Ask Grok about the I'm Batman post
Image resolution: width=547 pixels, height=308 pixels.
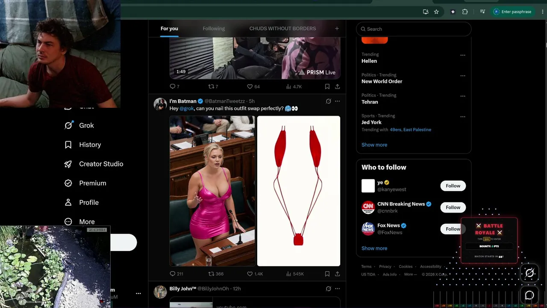click(x=328, y=101)
